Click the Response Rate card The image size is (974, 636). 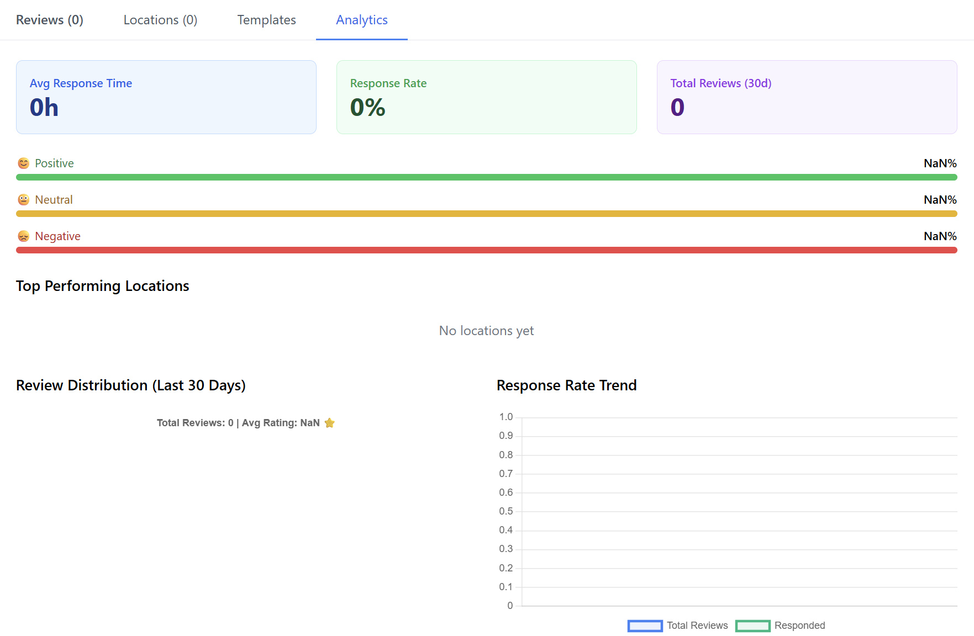pos(486,97)
